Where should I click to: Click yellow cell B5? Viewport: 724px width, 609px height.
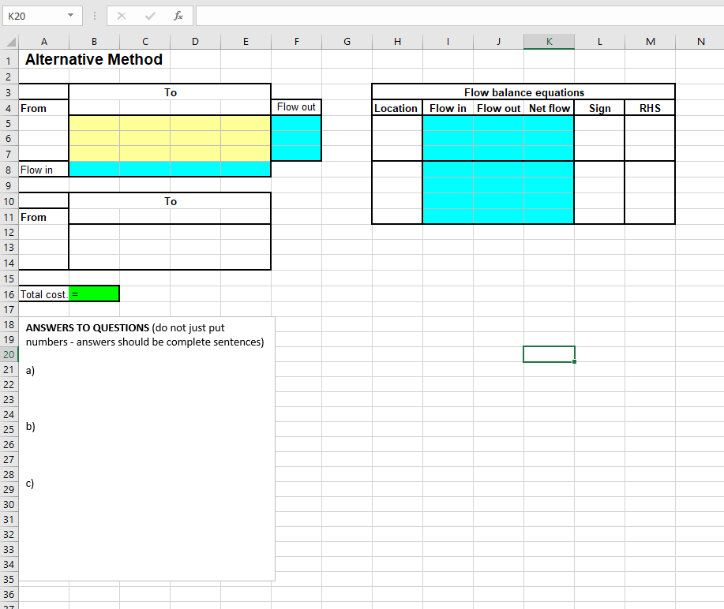(x=94, y=123)
